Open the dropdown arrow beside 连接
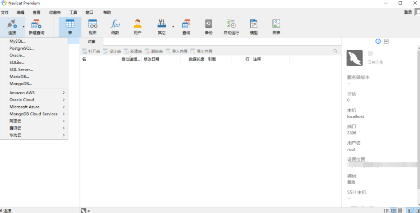Image resolution: width=420 pixels, height=213 pixels. click(24, 27)
